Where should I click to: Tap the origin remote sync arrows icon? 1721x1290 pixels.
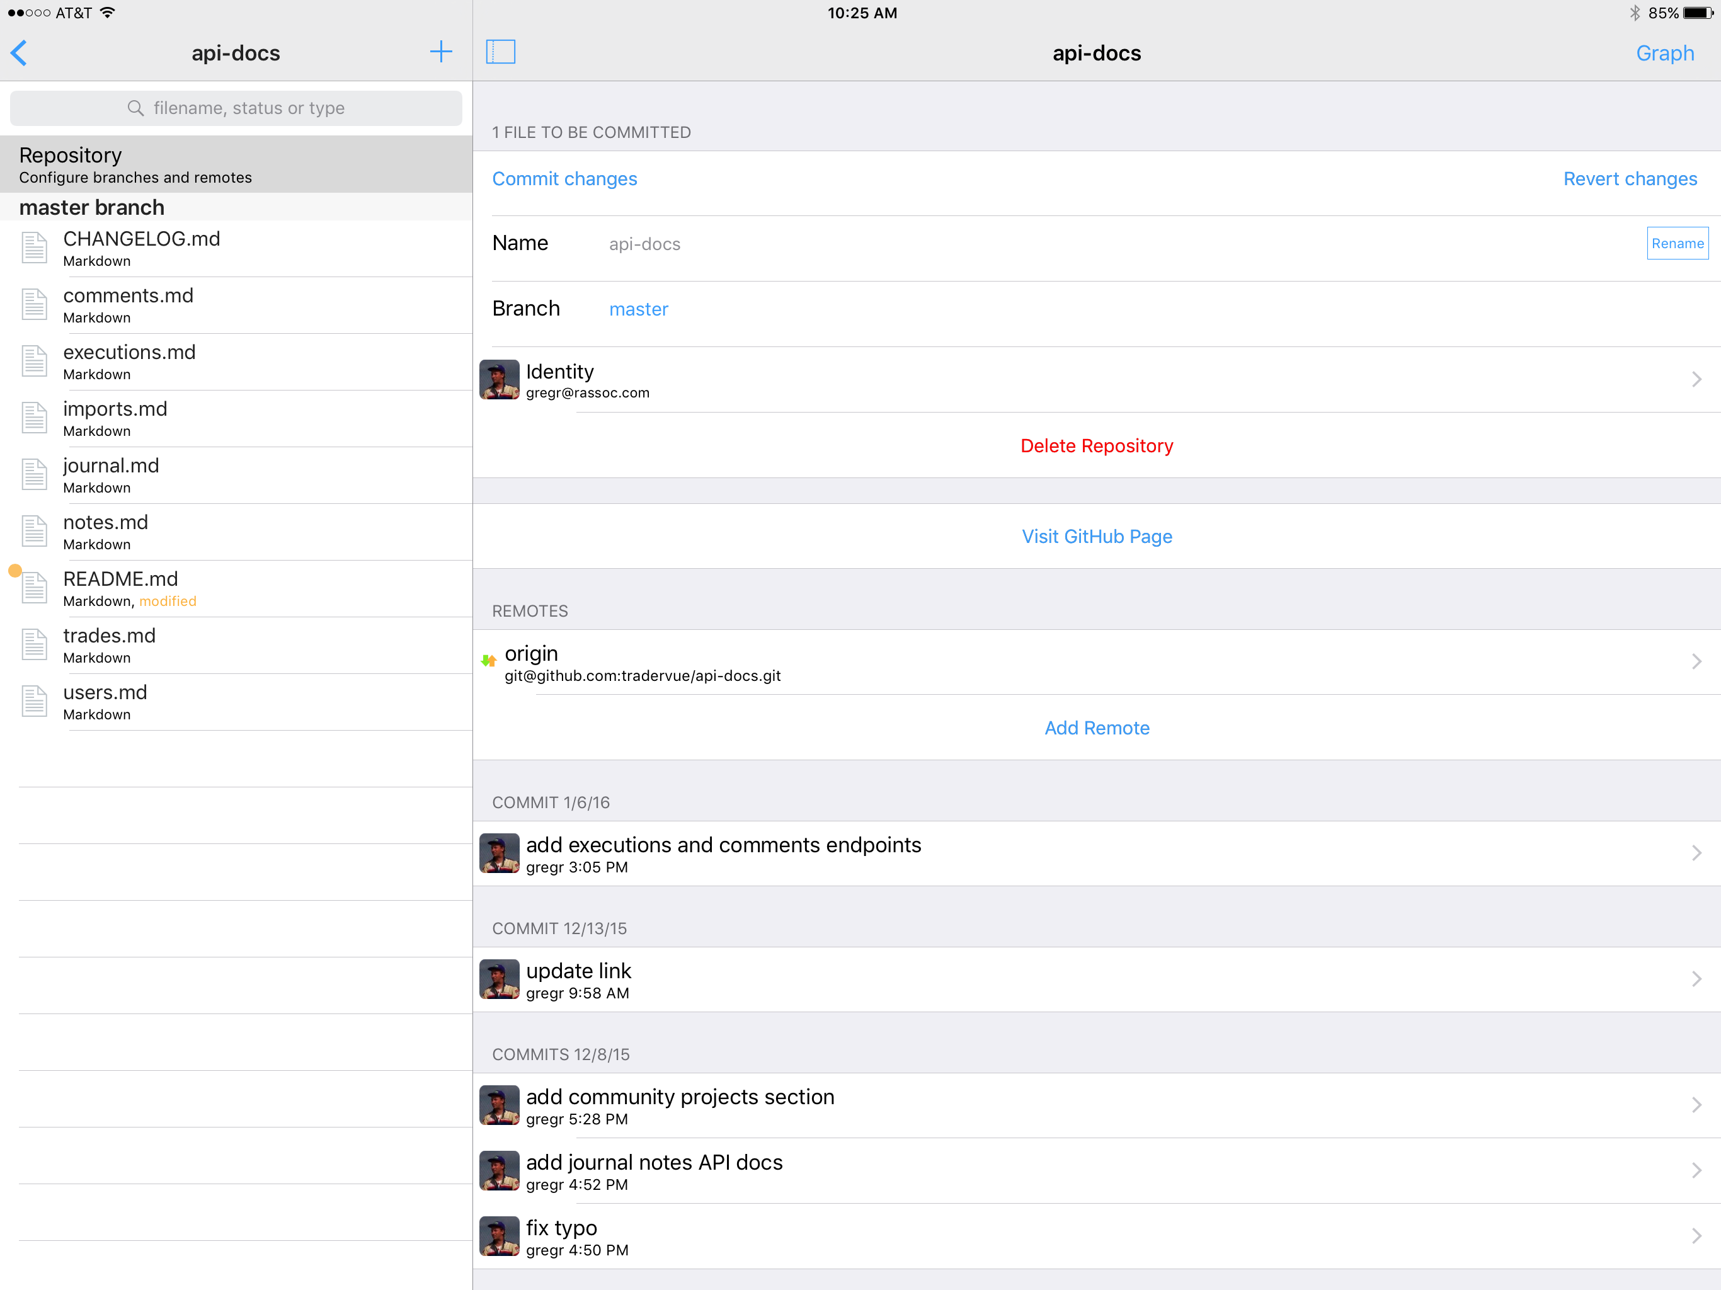pyautogui.click(x=489, y=661)
